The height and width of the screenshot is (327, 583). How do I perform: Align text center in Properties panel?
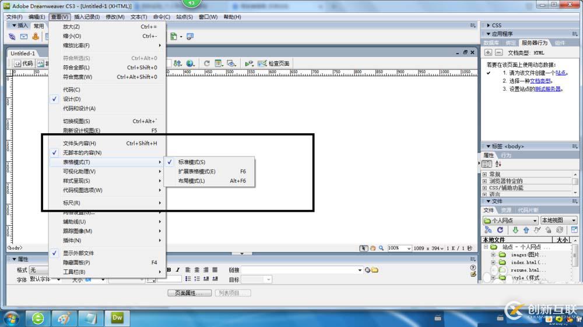(x=197, y=270)
